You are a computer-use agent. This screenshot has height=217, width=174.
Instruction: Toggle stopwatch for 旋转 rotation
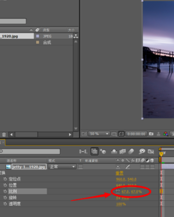[5, 197]
